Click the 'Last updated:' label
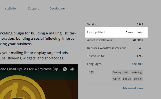161x99 pixels. (96, 32)
